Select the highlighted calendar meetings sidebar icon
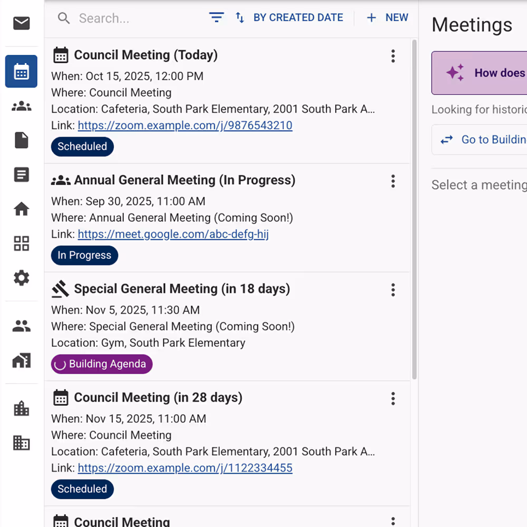 21,71
